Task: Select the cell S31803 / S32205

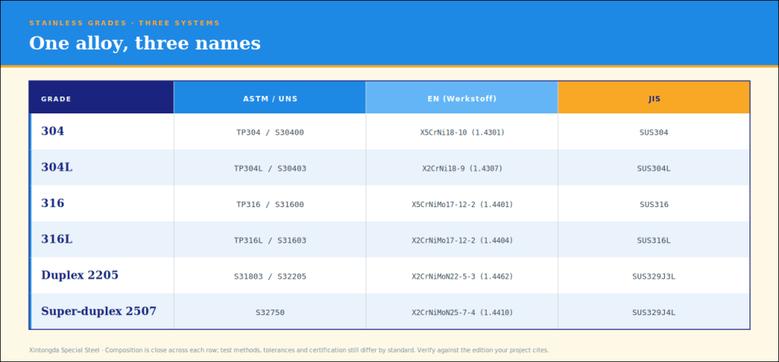Action: (x=270, y=275)
